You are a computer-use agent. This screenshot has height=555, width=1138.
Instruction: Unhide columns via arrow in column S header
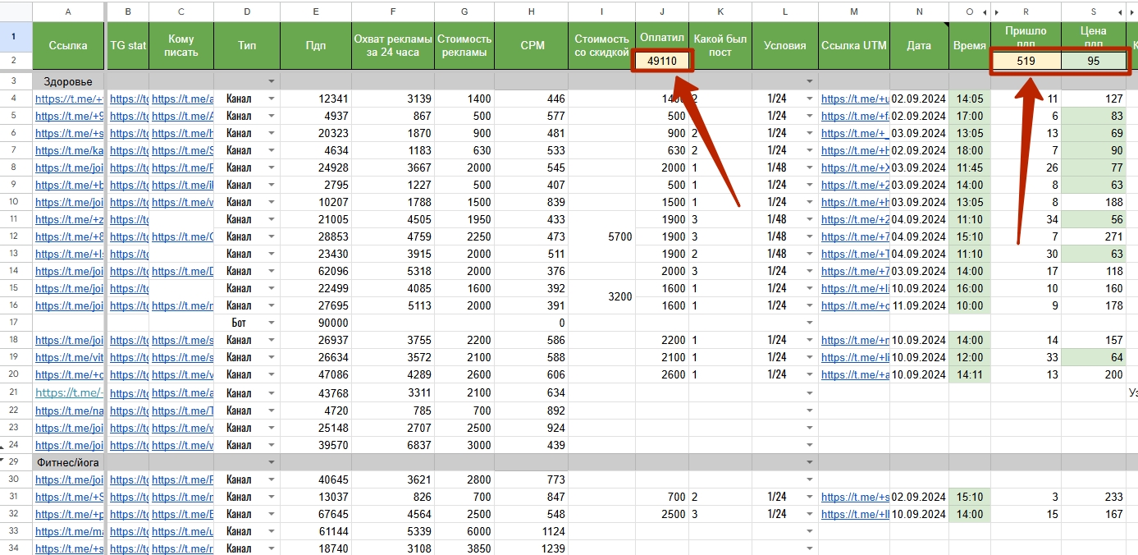pyautogui.click(x=1120, y=12)
